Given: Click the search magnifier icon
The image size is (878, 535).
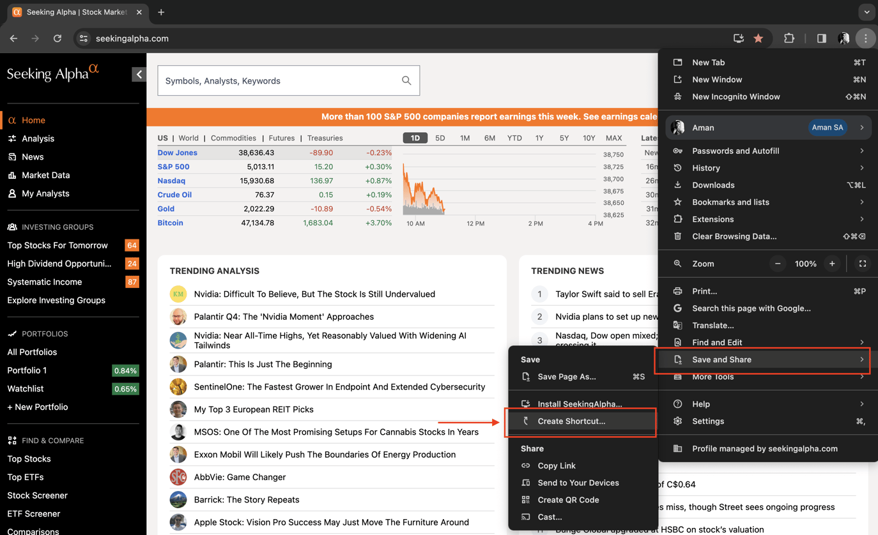Looking at the screenshot, I should [x=406, y=80].
